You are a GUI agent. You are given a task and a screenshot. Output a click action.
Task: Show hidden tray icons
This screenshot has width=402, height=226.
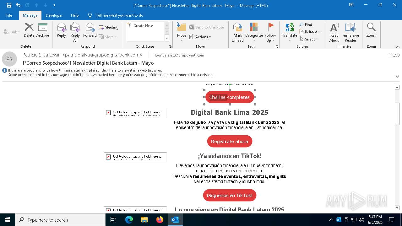(331, 220)
